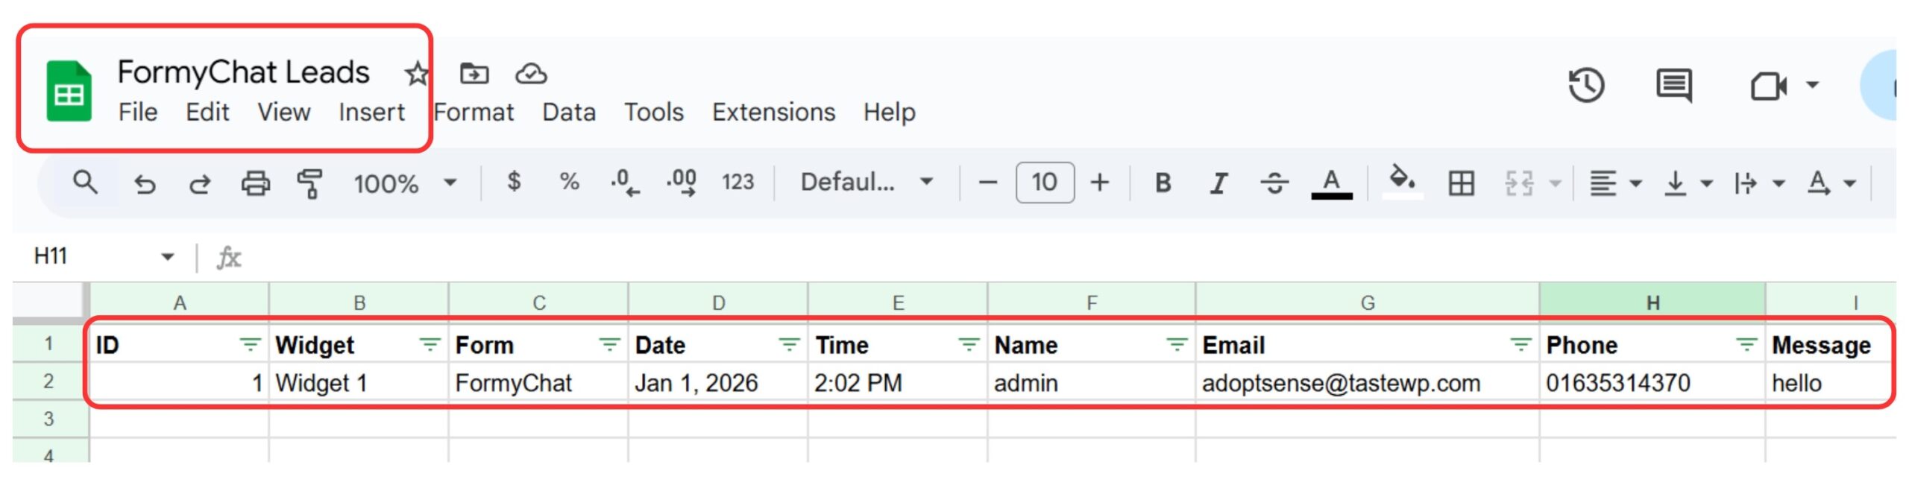Viewport: 1909px width, 485px height.
Task: Activate the paint format tool
Action: click(x=309, y=183)
